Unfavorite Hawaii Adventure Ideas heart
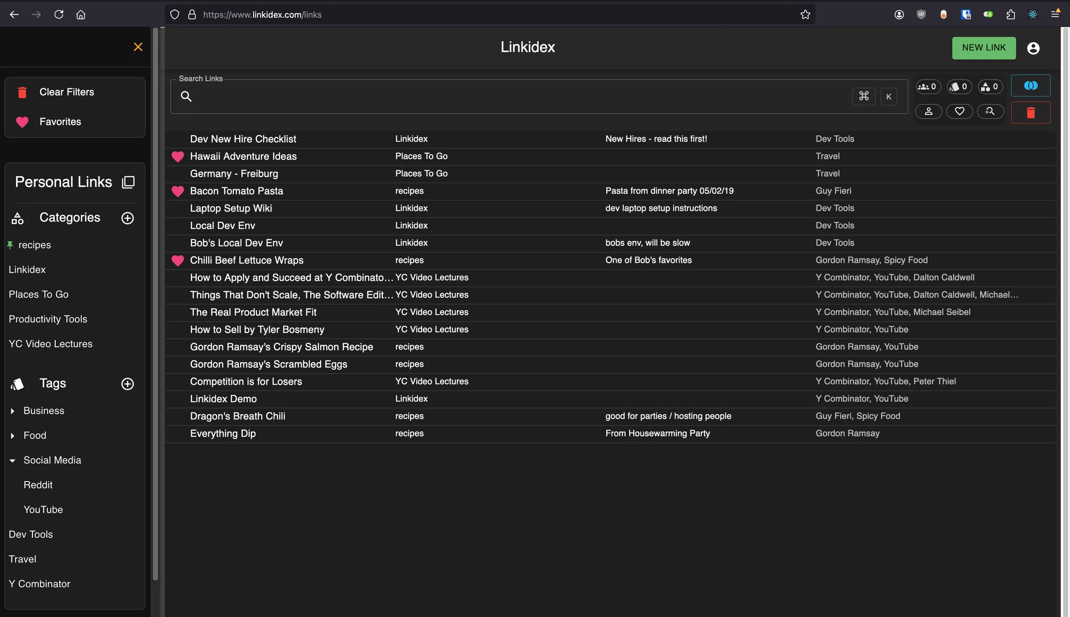This screenshot has height=617, width=1070. (x=177, y=156)
